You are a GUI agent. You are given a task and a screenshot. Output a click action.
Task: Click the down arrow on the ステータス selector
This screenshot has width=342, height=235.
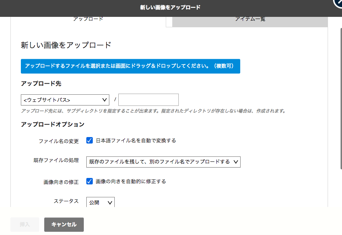110,202
